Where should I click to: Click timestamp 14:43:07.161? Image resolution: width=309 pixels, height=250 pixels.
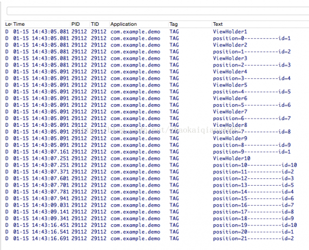[x=50, y=152]
